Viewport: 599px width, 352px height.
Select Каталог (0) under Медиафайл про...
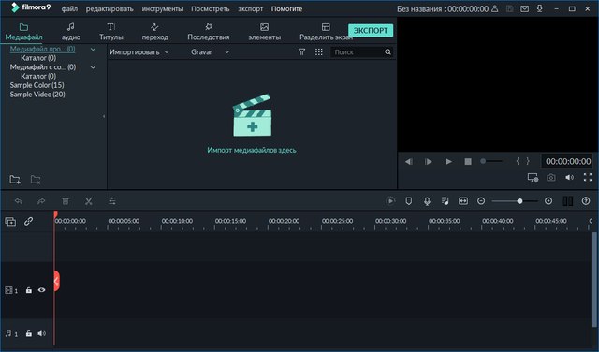tap(38, 58)
